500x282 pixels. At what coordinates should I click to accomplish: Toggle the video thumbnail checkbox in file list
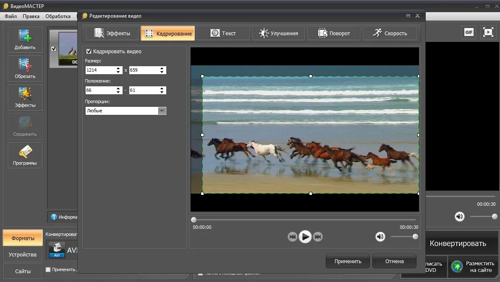(x=54, y=49)
